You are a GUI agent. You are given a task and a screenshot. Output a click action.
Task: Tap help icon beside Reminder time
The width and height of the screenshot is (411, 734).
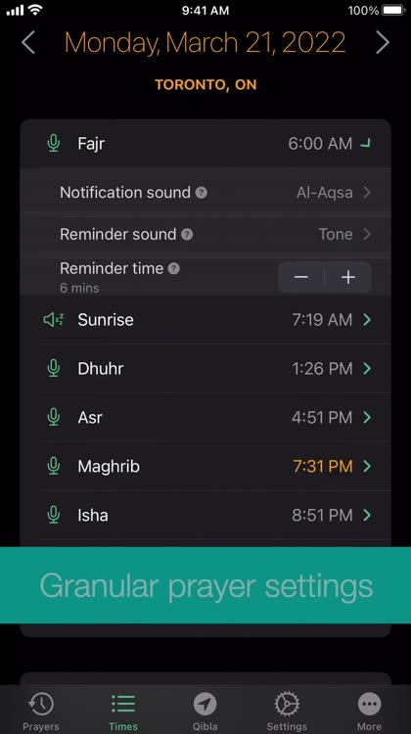click(x=173, y=269)
